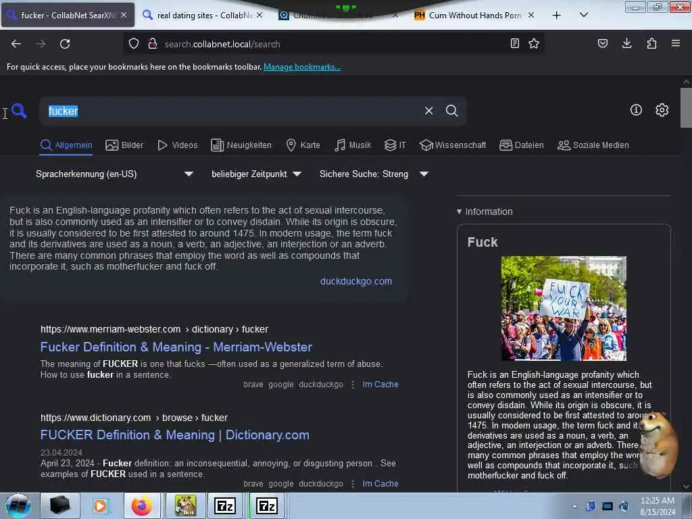This screenshot has width=692, height=519.
Task: Open the Firefox application menu
Action: [x=676, y=43]
